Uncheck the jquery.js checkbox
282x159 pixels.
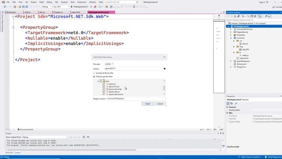[x=104, y=84]
